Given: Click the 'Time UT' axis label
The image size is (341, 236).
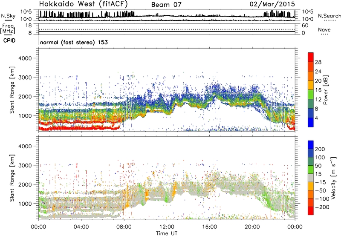Looking at the screenshot, I should 167,233.
